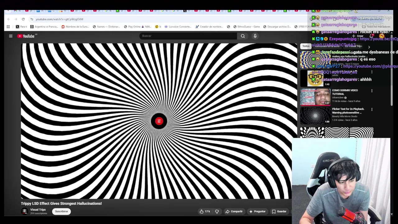Open 'Flicker Test for 2x Playback' title
This screenshot has width=398, height=224.
coord(348,111)
